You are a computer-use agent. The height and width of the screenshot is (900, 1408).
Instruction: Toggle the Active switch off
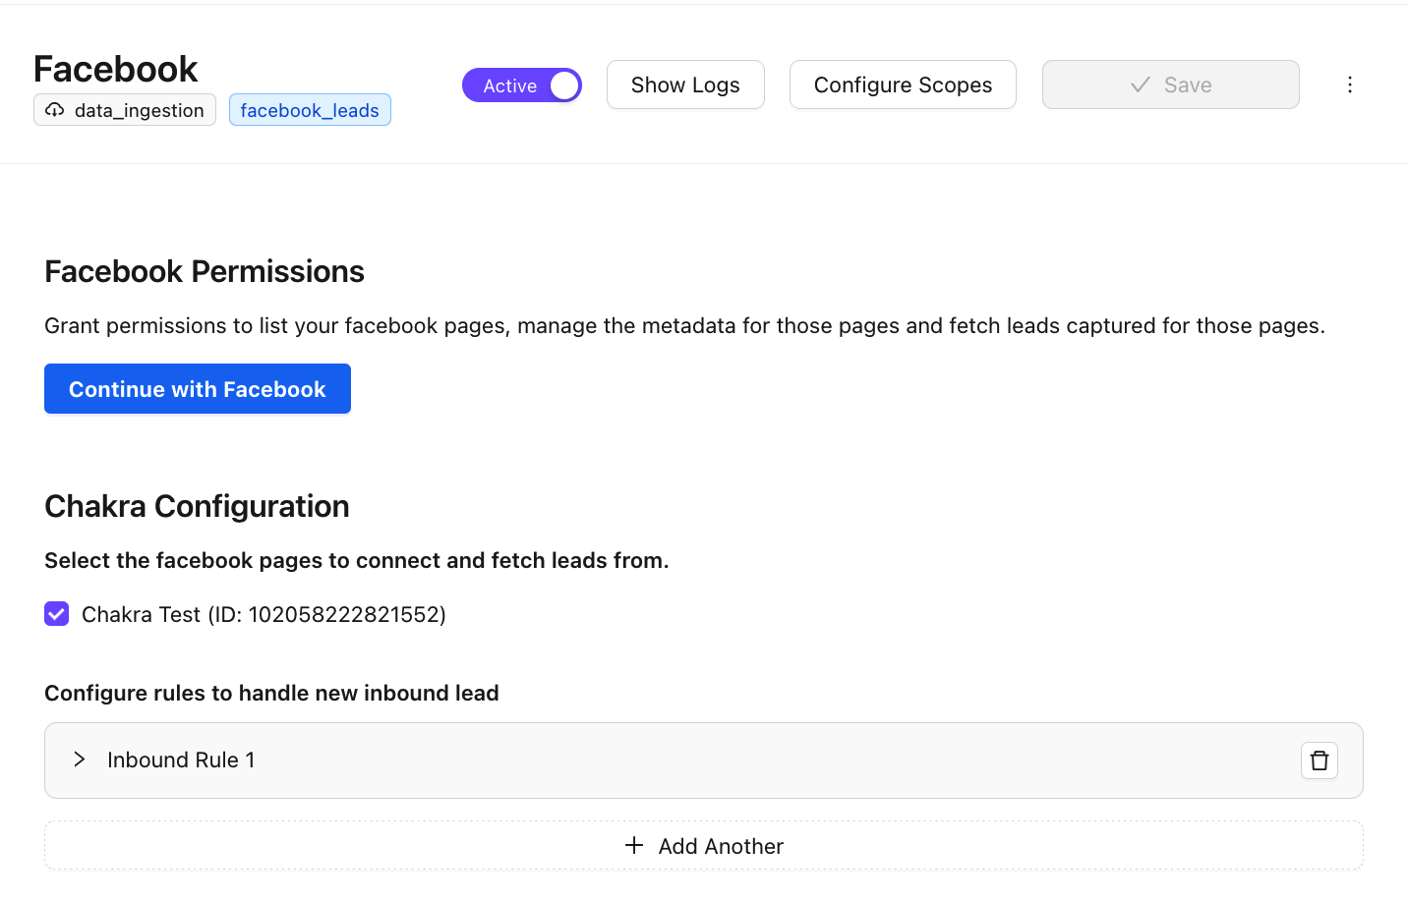522,85
